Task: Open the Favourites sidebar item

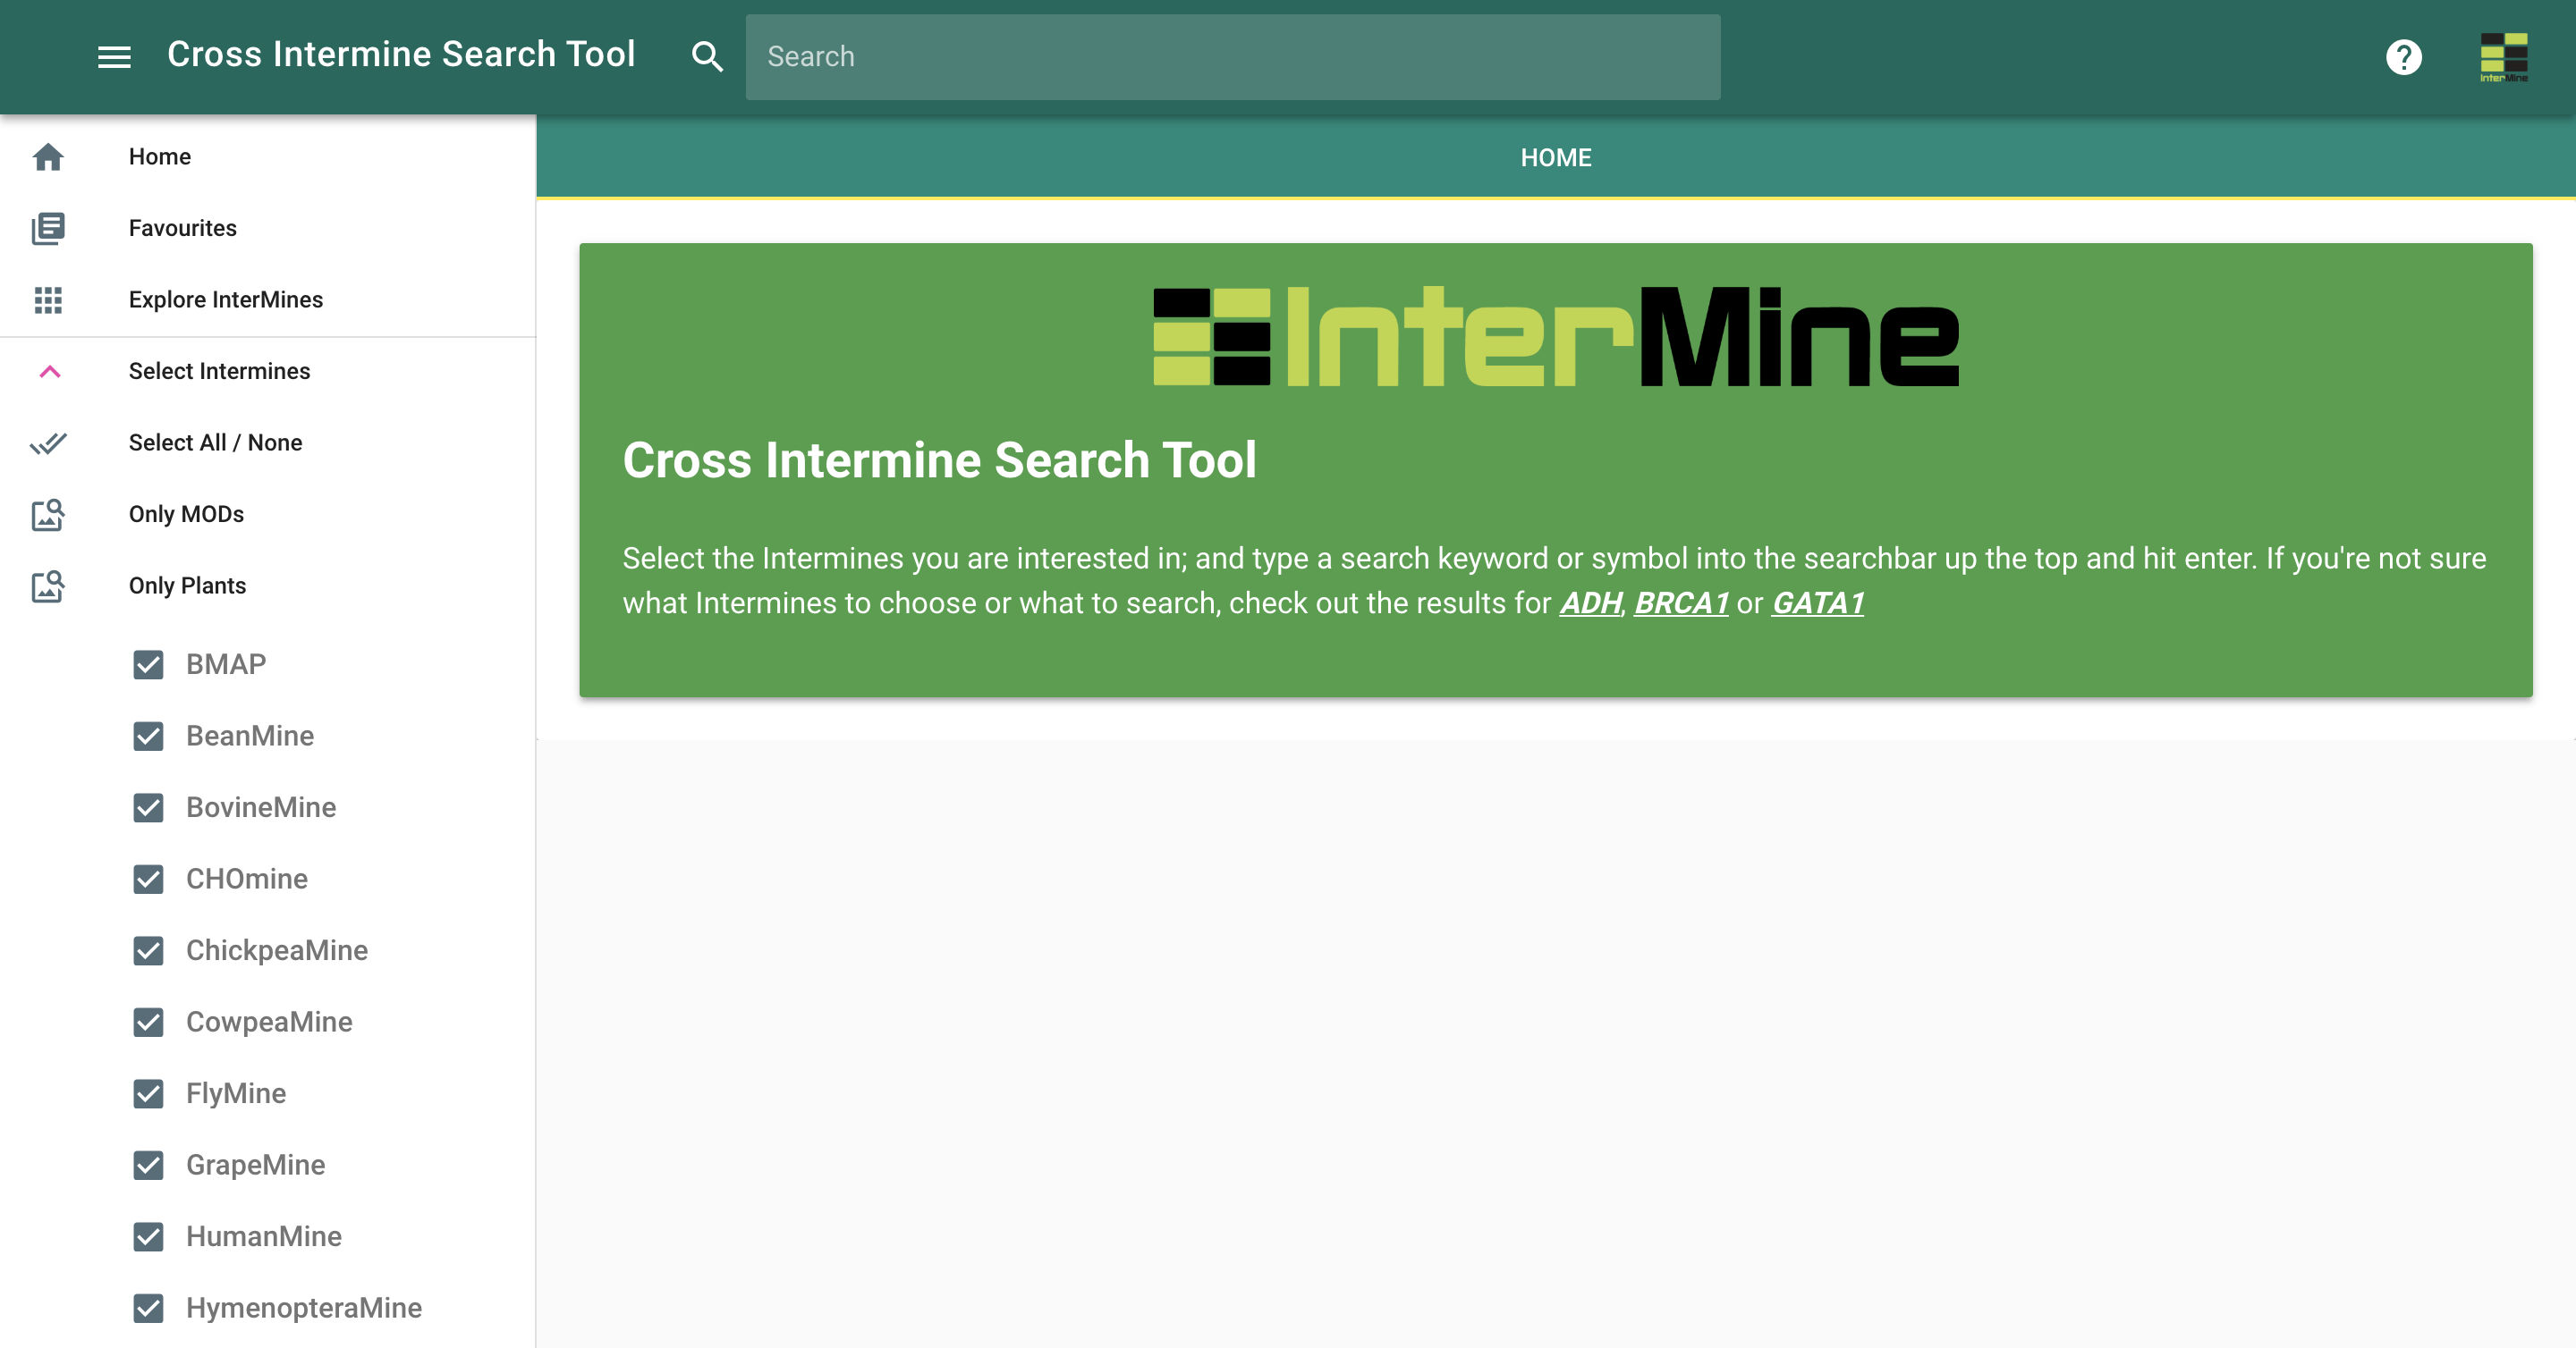Action: click(182, 228)
